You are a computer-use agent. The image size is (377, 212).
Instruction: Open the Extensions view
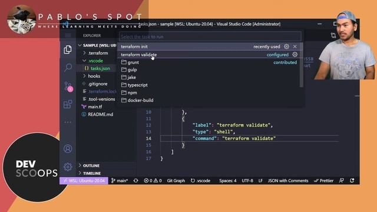[68, 104]
